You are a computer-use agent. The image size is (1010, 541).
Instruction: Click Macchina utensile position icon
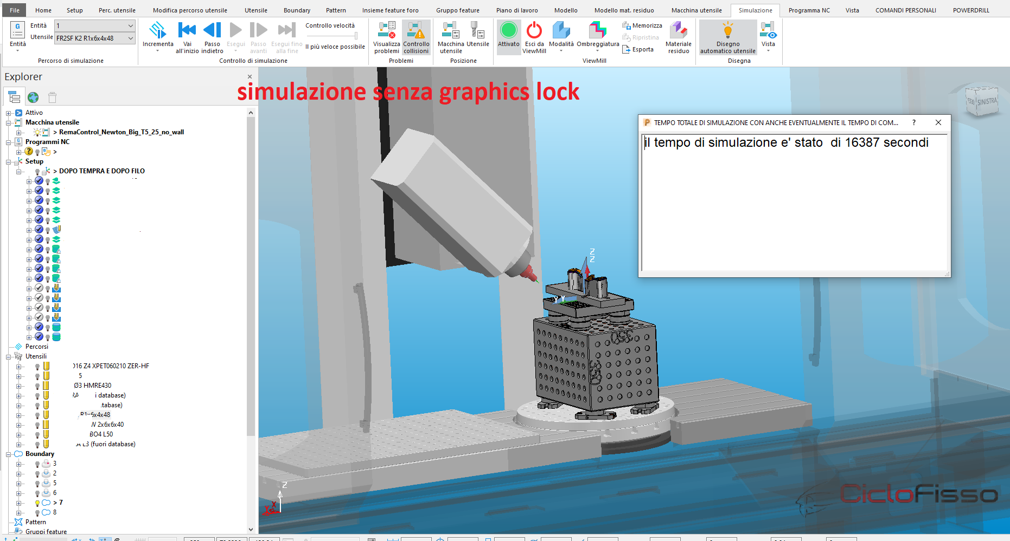(x=451, y=31)
